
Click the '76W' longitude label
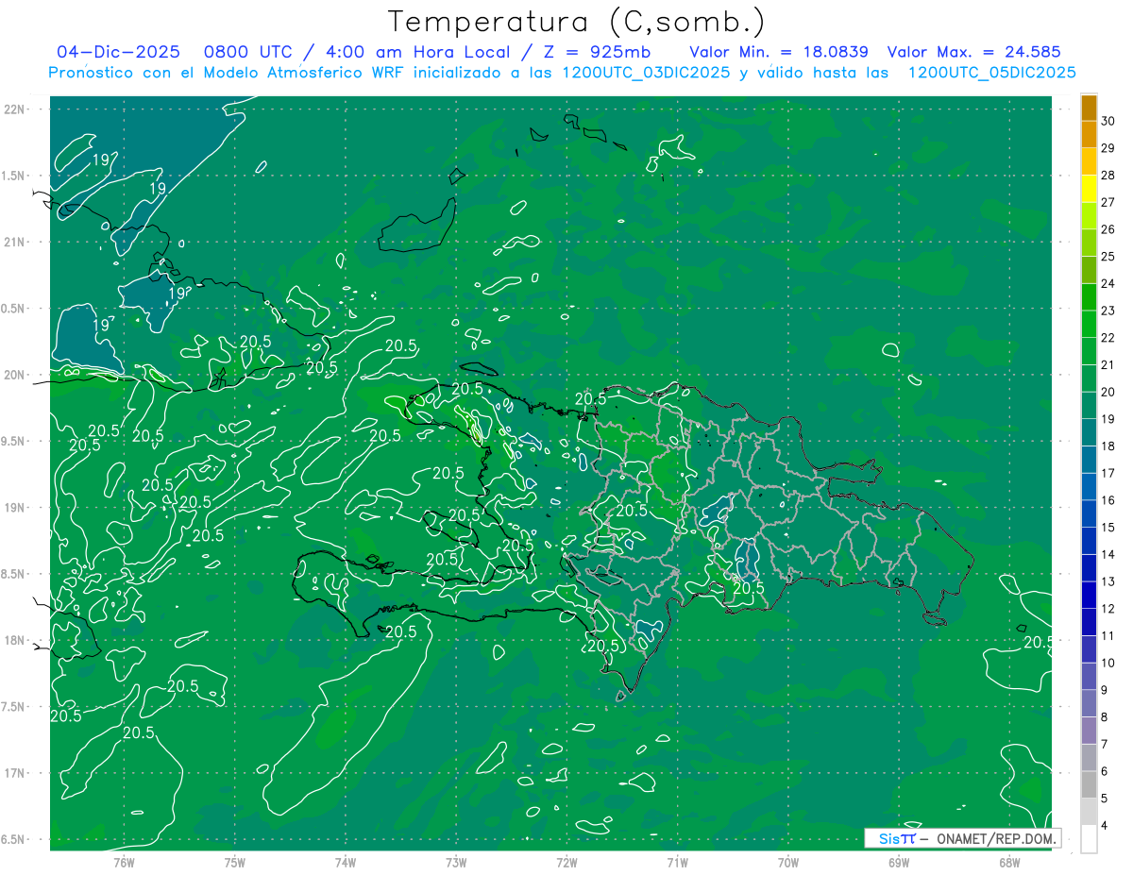tap(124, 862)
